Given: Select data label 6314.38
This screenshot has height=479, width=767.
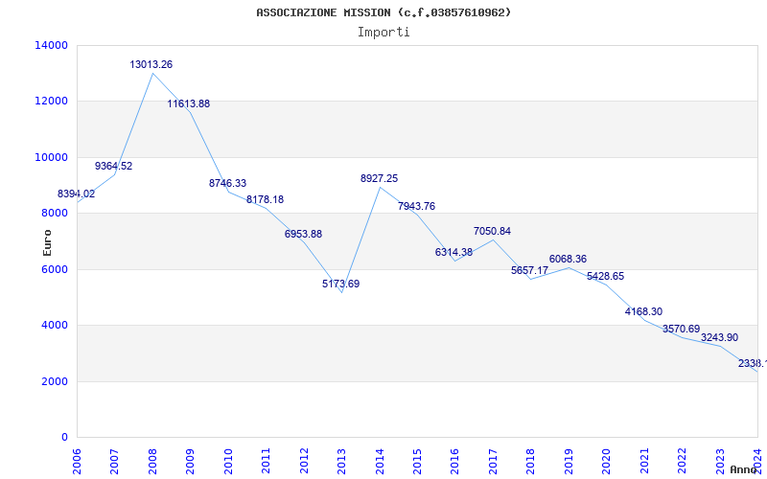Looking at the screenshot, I should (453, 252).
